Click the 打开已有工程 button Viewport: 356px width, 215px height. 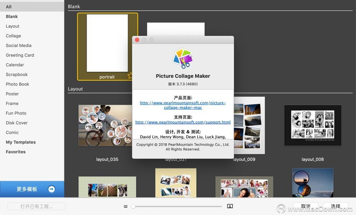coord(36,206)
